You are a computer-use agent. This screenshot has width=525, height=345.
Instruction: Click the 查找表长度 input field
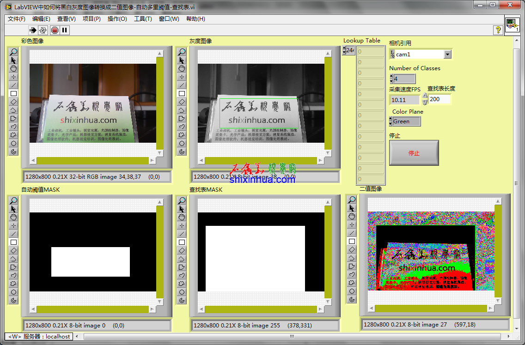pos(439,99)
